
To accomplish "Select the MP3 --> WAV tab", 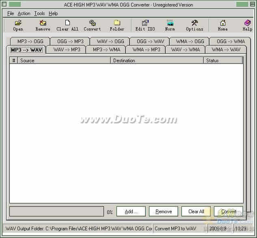I will [x=26, y=50].
